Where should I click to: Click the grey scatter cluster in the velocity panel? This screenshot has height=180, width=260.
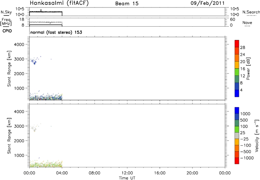click(x=34, y=128)
